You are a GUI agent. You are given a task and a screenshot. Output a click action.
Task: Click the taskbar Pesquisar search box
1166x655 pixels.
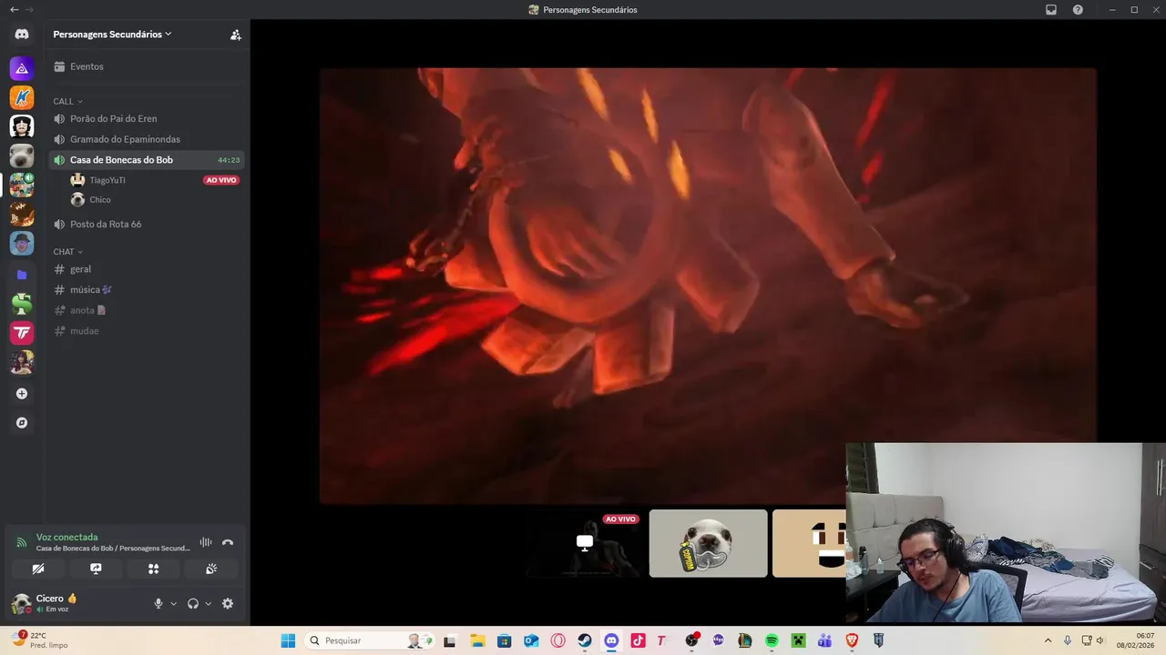pos(369,640)
